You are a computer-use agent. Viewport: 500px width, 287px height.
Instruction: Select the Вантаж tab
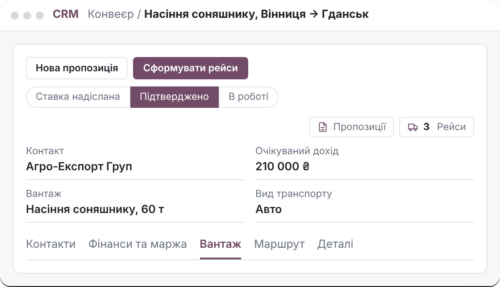pos(221,244)
